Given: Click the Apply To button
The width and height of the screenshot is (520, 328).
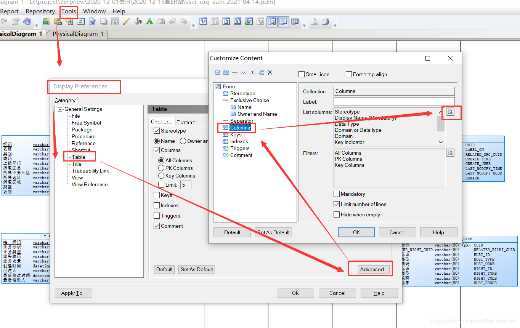Looking at the screenshot, I should pos(73,293).
